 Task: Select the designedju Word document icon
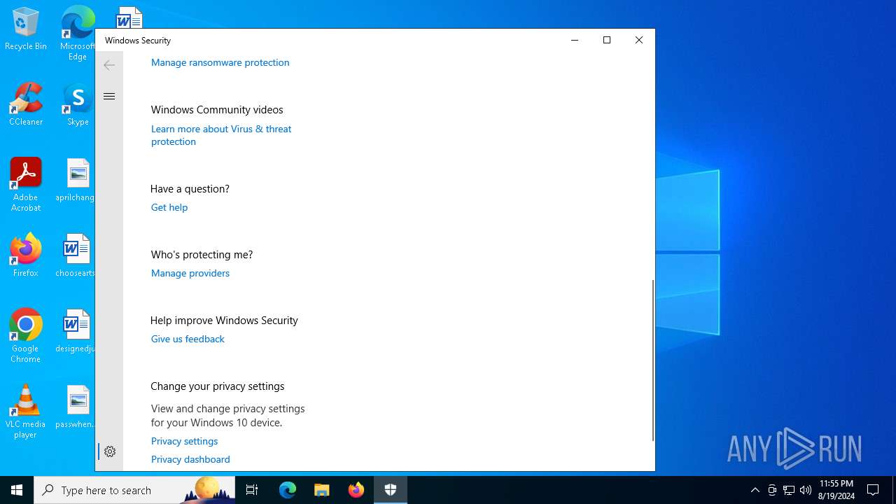click(76, 332)
